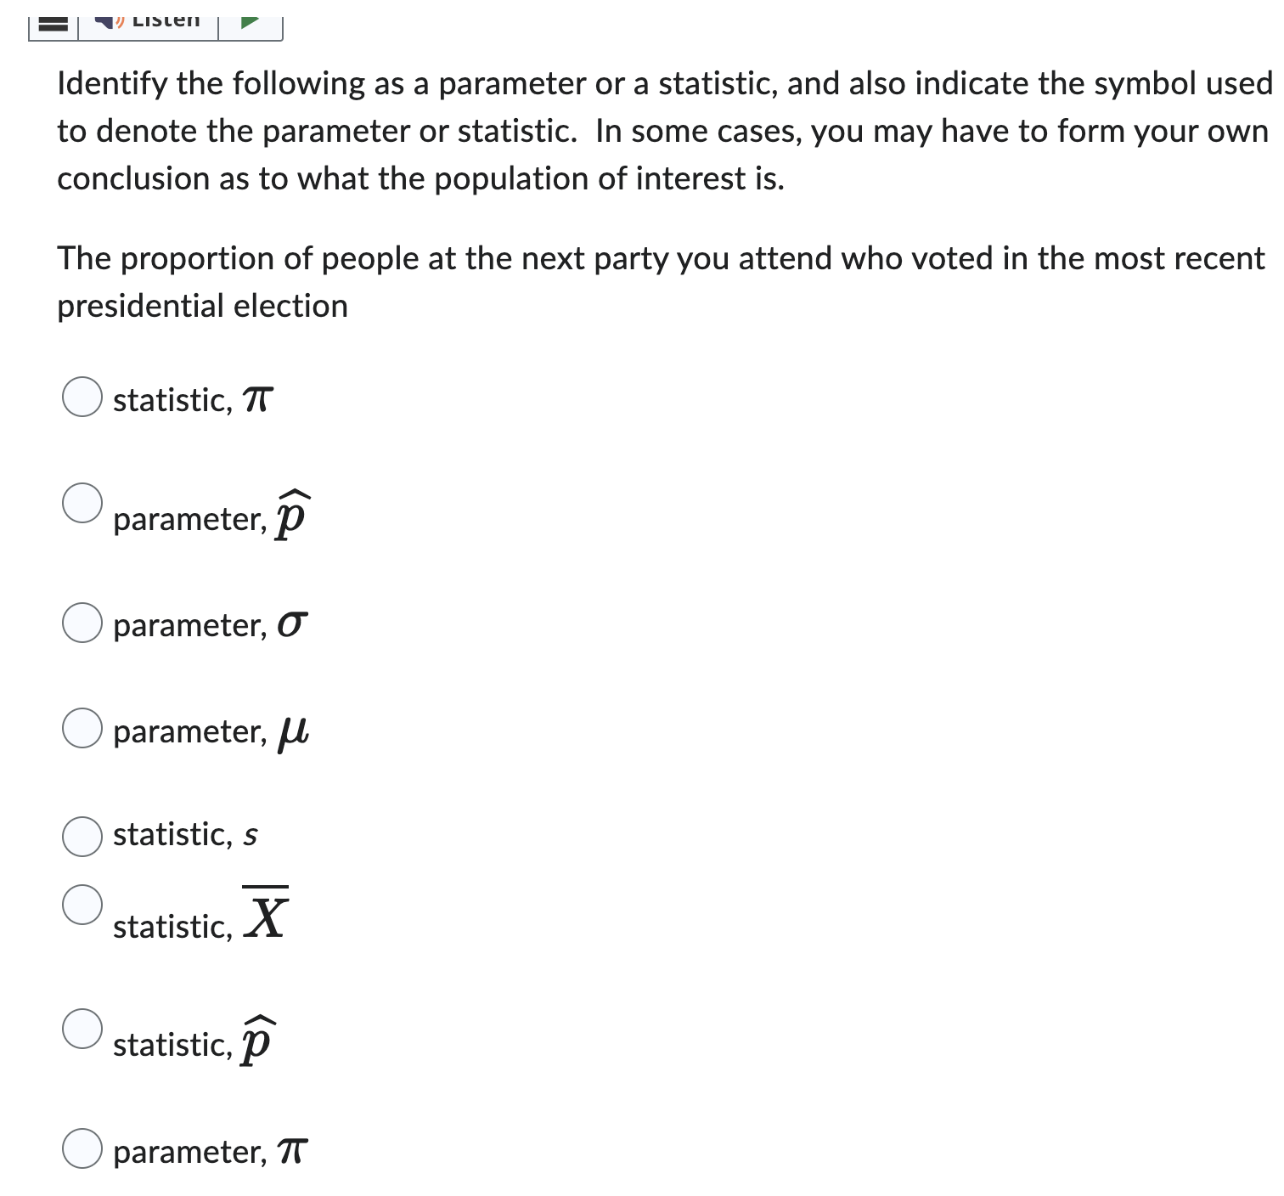Select the 'parameter, σ' option
The image size is (1284, 1196).
click(x=82, y=624)
